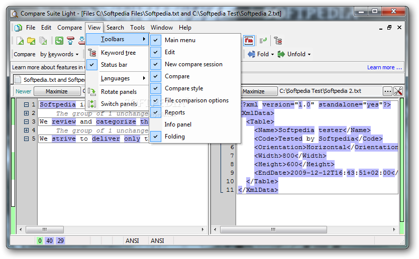Click the application icon in the menu bar
This screenshot has height=259, width=419.
(18, 28)
